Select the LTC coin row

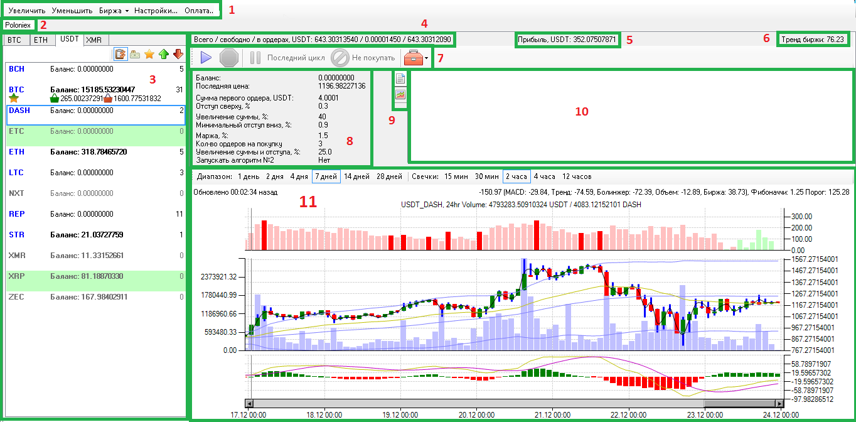click(94, 173)
